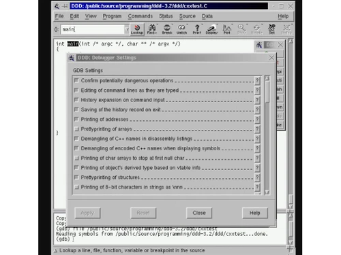
Task: Expand the Display button dropdown arrow
Action: 217,24
